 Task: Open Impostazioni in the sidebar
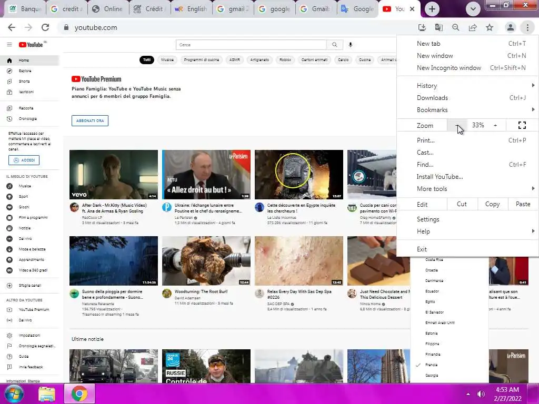point(29,335)
